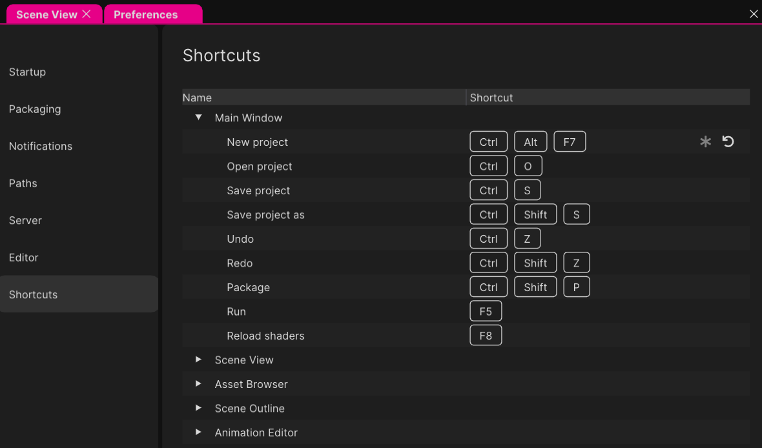Expand the Scene Outline shortcut group
The width and height of the screenshot is (762, 448).
198,408
